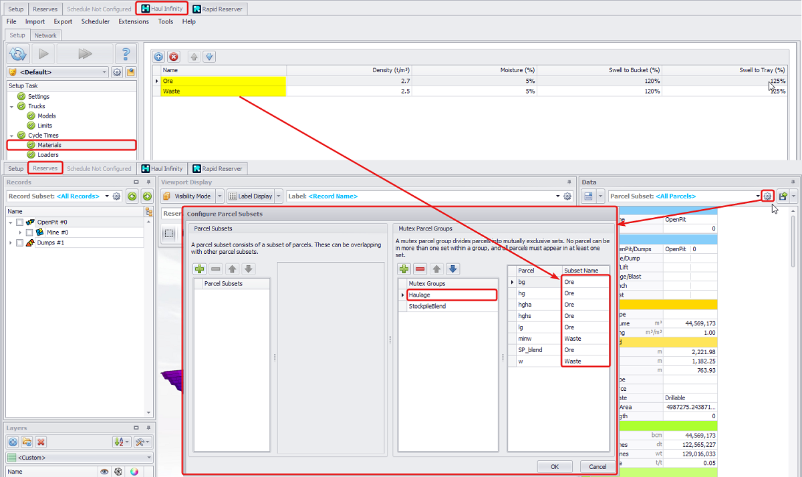Check the OpenPit #0 checkbox

(x=20, y=222)
